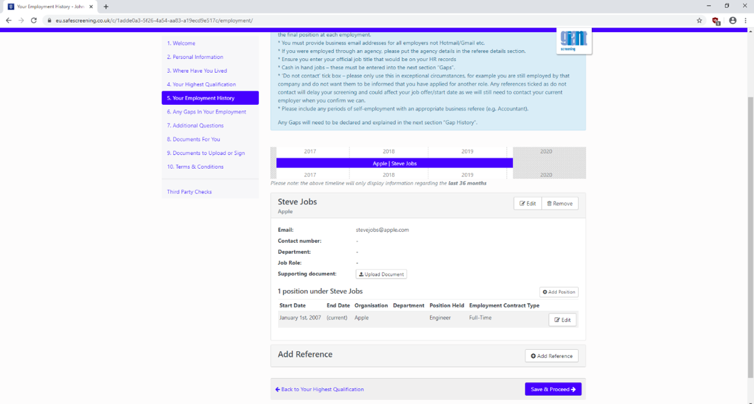Click the January 1st, 2007 start date cell
The width and height of the screenshot is (754, 404).
pyautogui.click(x=300, y=318)
